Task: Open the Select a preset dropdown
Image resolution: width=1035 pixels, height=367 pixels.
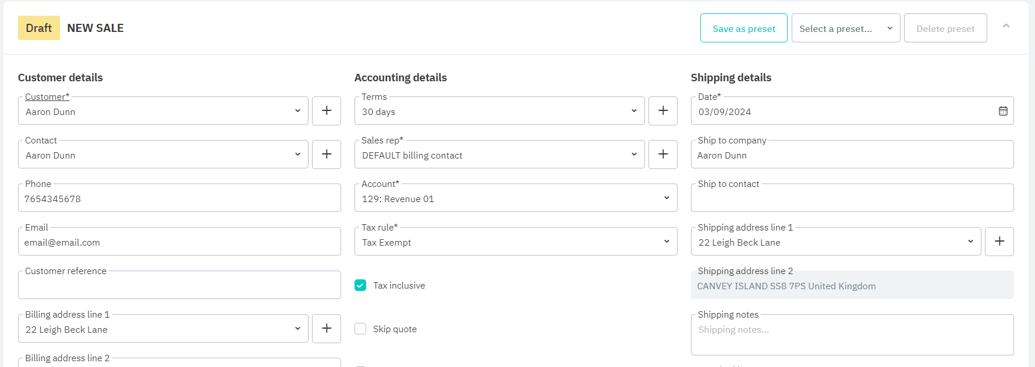Action: pyautogui.click(x=845, y=28)
